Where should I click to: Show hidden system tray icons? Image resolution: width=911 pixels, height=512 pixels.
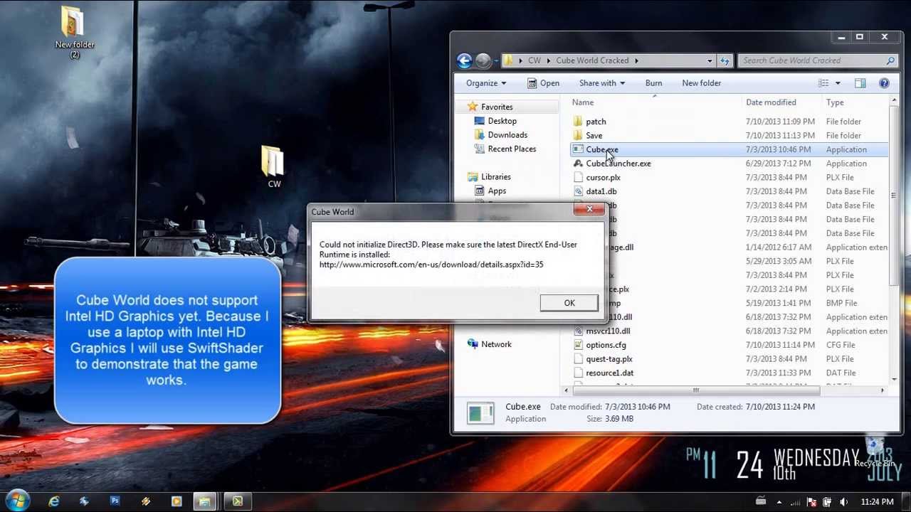coord(779,502)
